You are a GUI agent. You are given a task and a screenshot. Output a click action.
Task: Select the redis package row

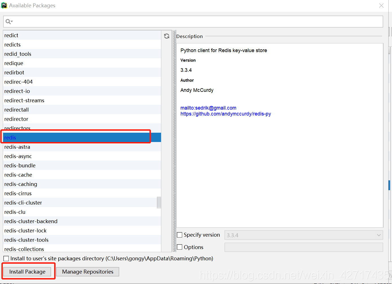82,137
